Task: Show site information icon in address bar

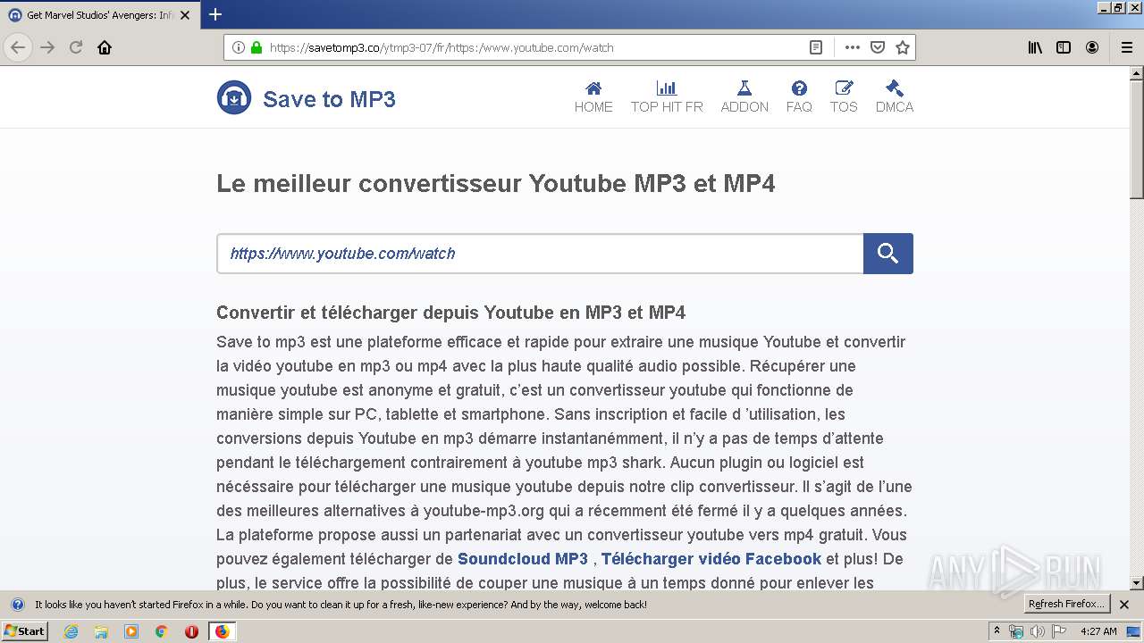Action: [x=238, y=47]
